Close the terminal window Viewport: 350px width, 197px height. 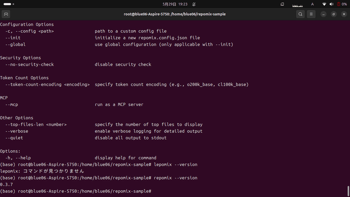[344, 14]
